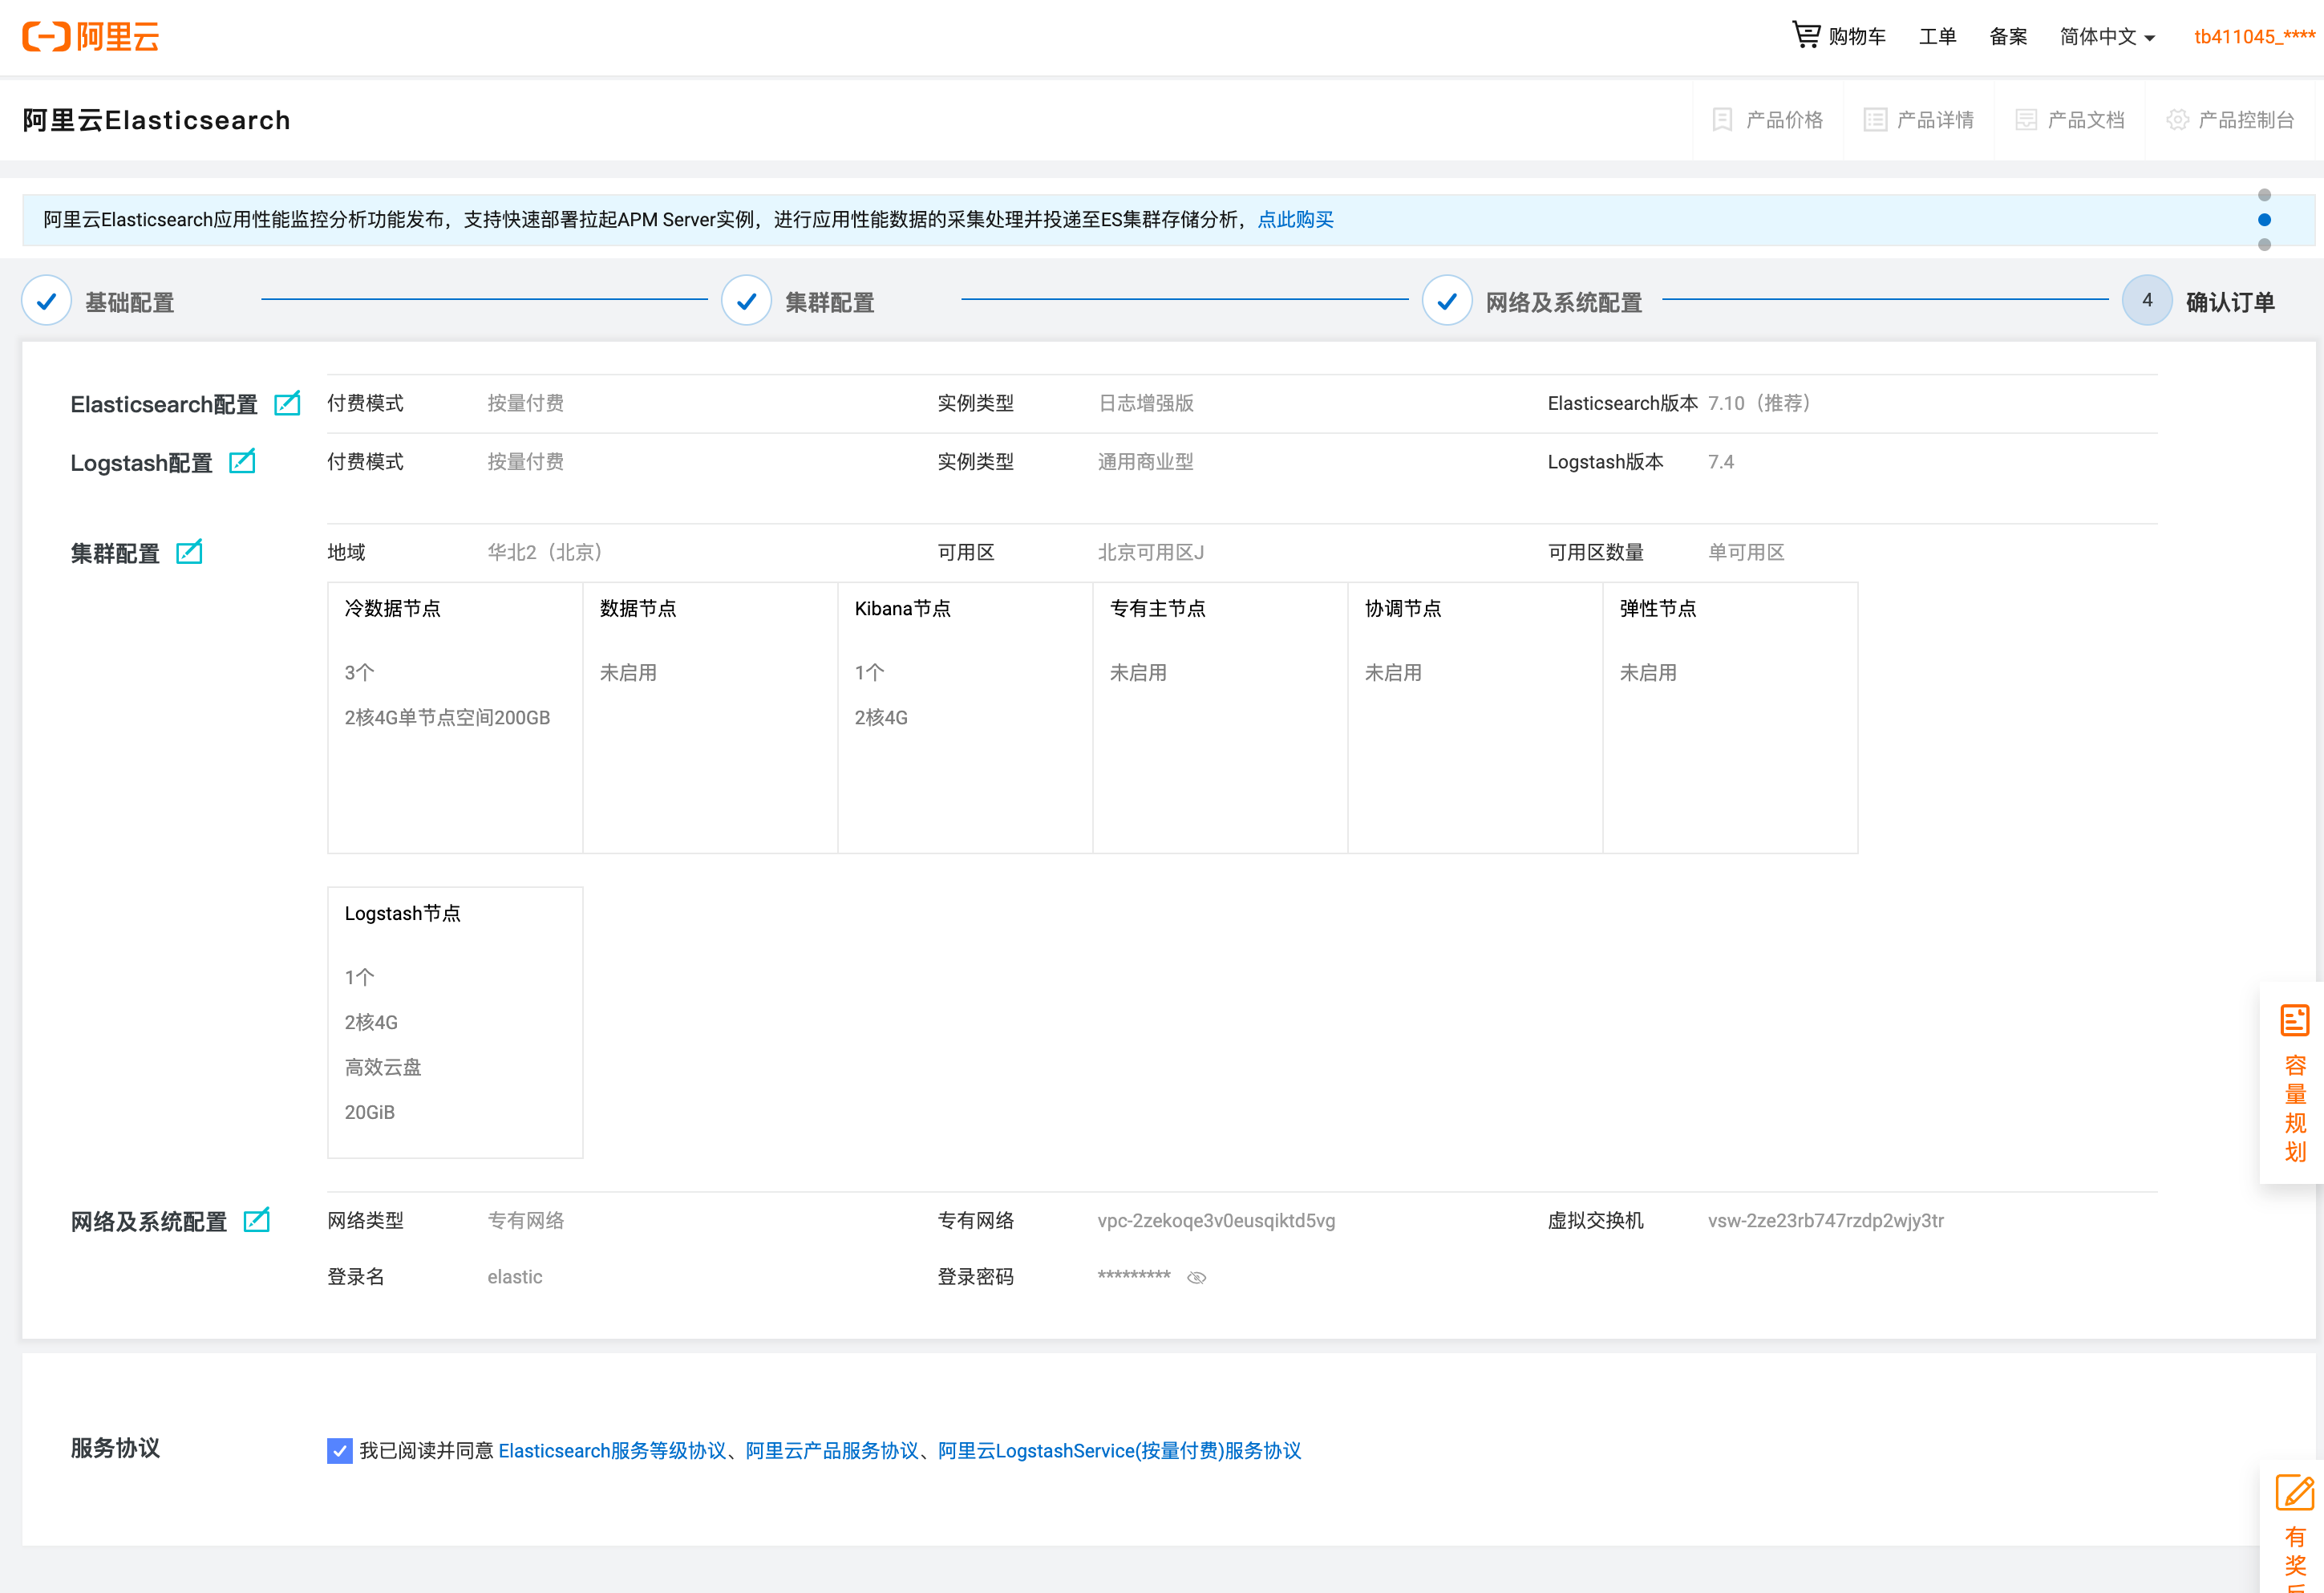Uncheck the service agreement checkbox
The height and width of the screenshot is (1593, 2324).
click(340, 1450)
